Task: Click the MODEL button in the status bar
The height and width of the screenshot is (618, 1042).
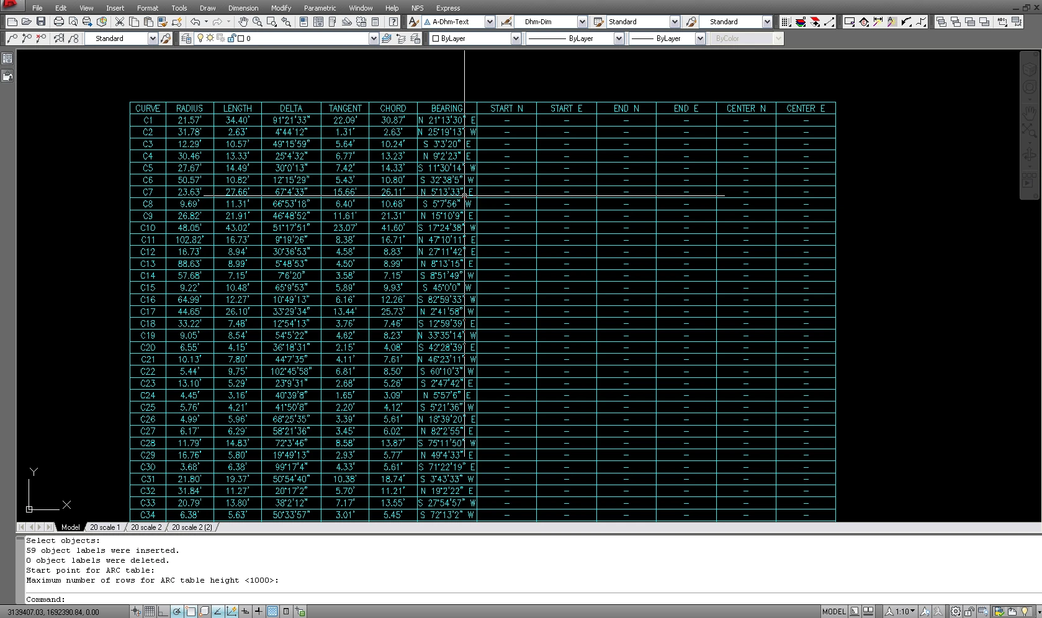Action: tap(834, 611)
